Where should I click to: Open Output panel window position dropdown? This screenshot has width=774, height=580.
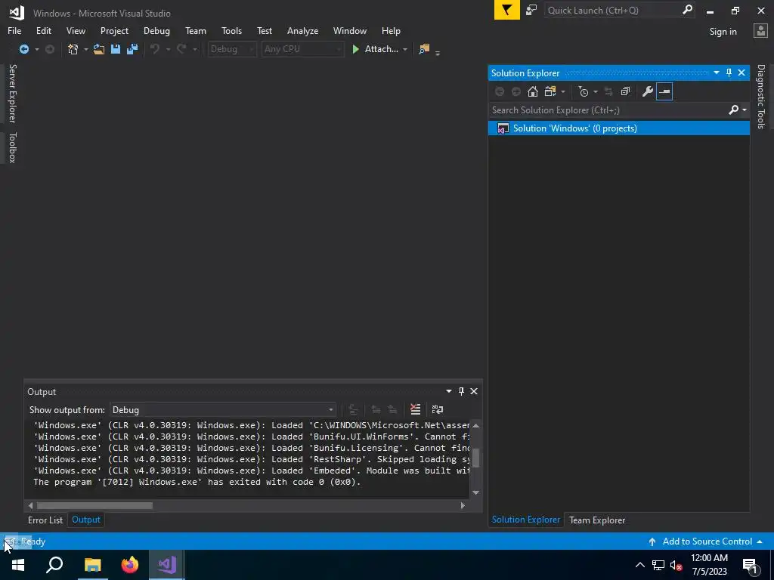pyautogui.click(x=449, y=391)
